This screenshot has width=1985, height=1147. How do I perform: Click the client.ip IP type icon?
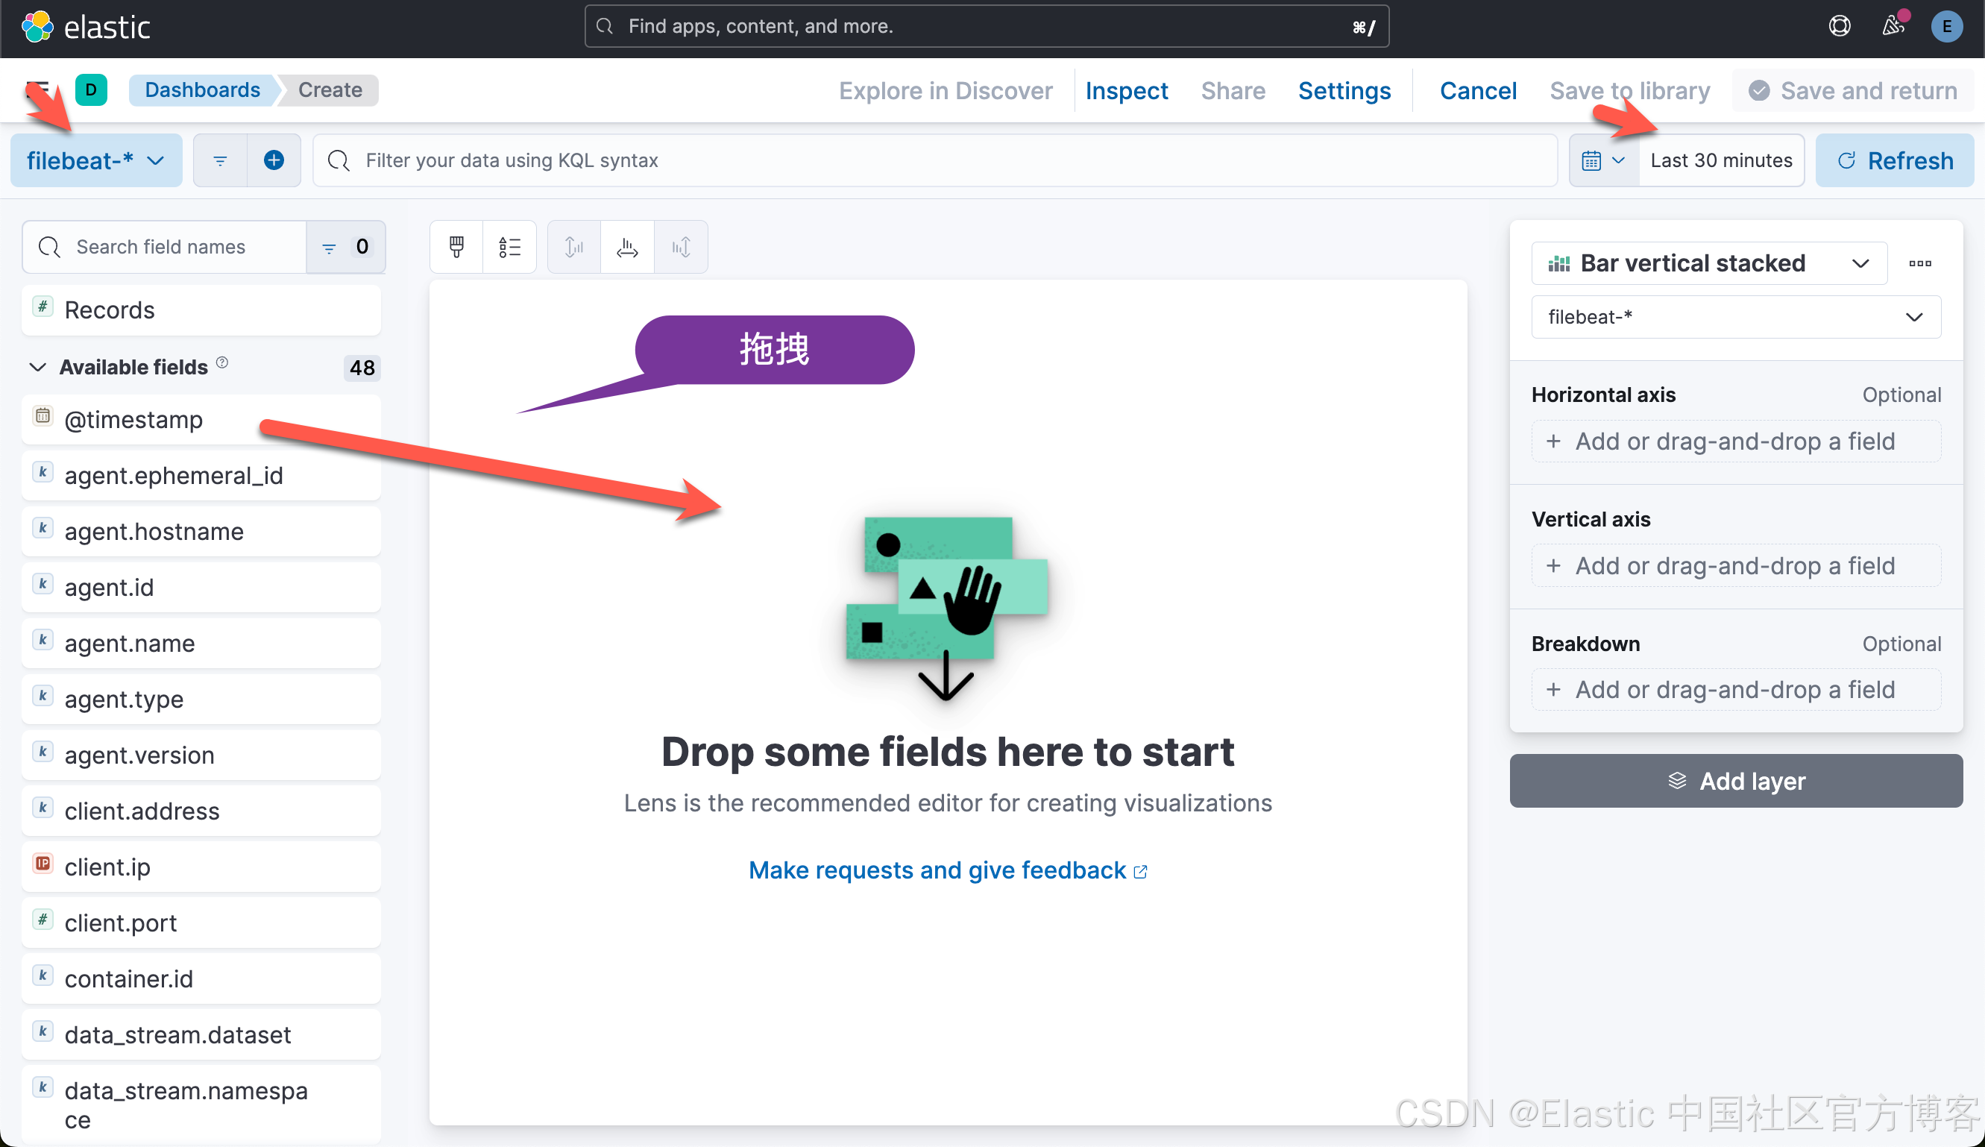point(43,864)
